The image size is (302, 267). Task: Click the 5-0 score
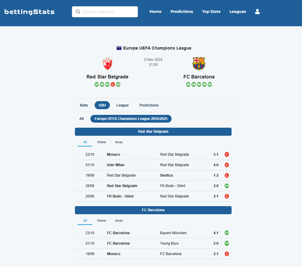pos(216,243)
